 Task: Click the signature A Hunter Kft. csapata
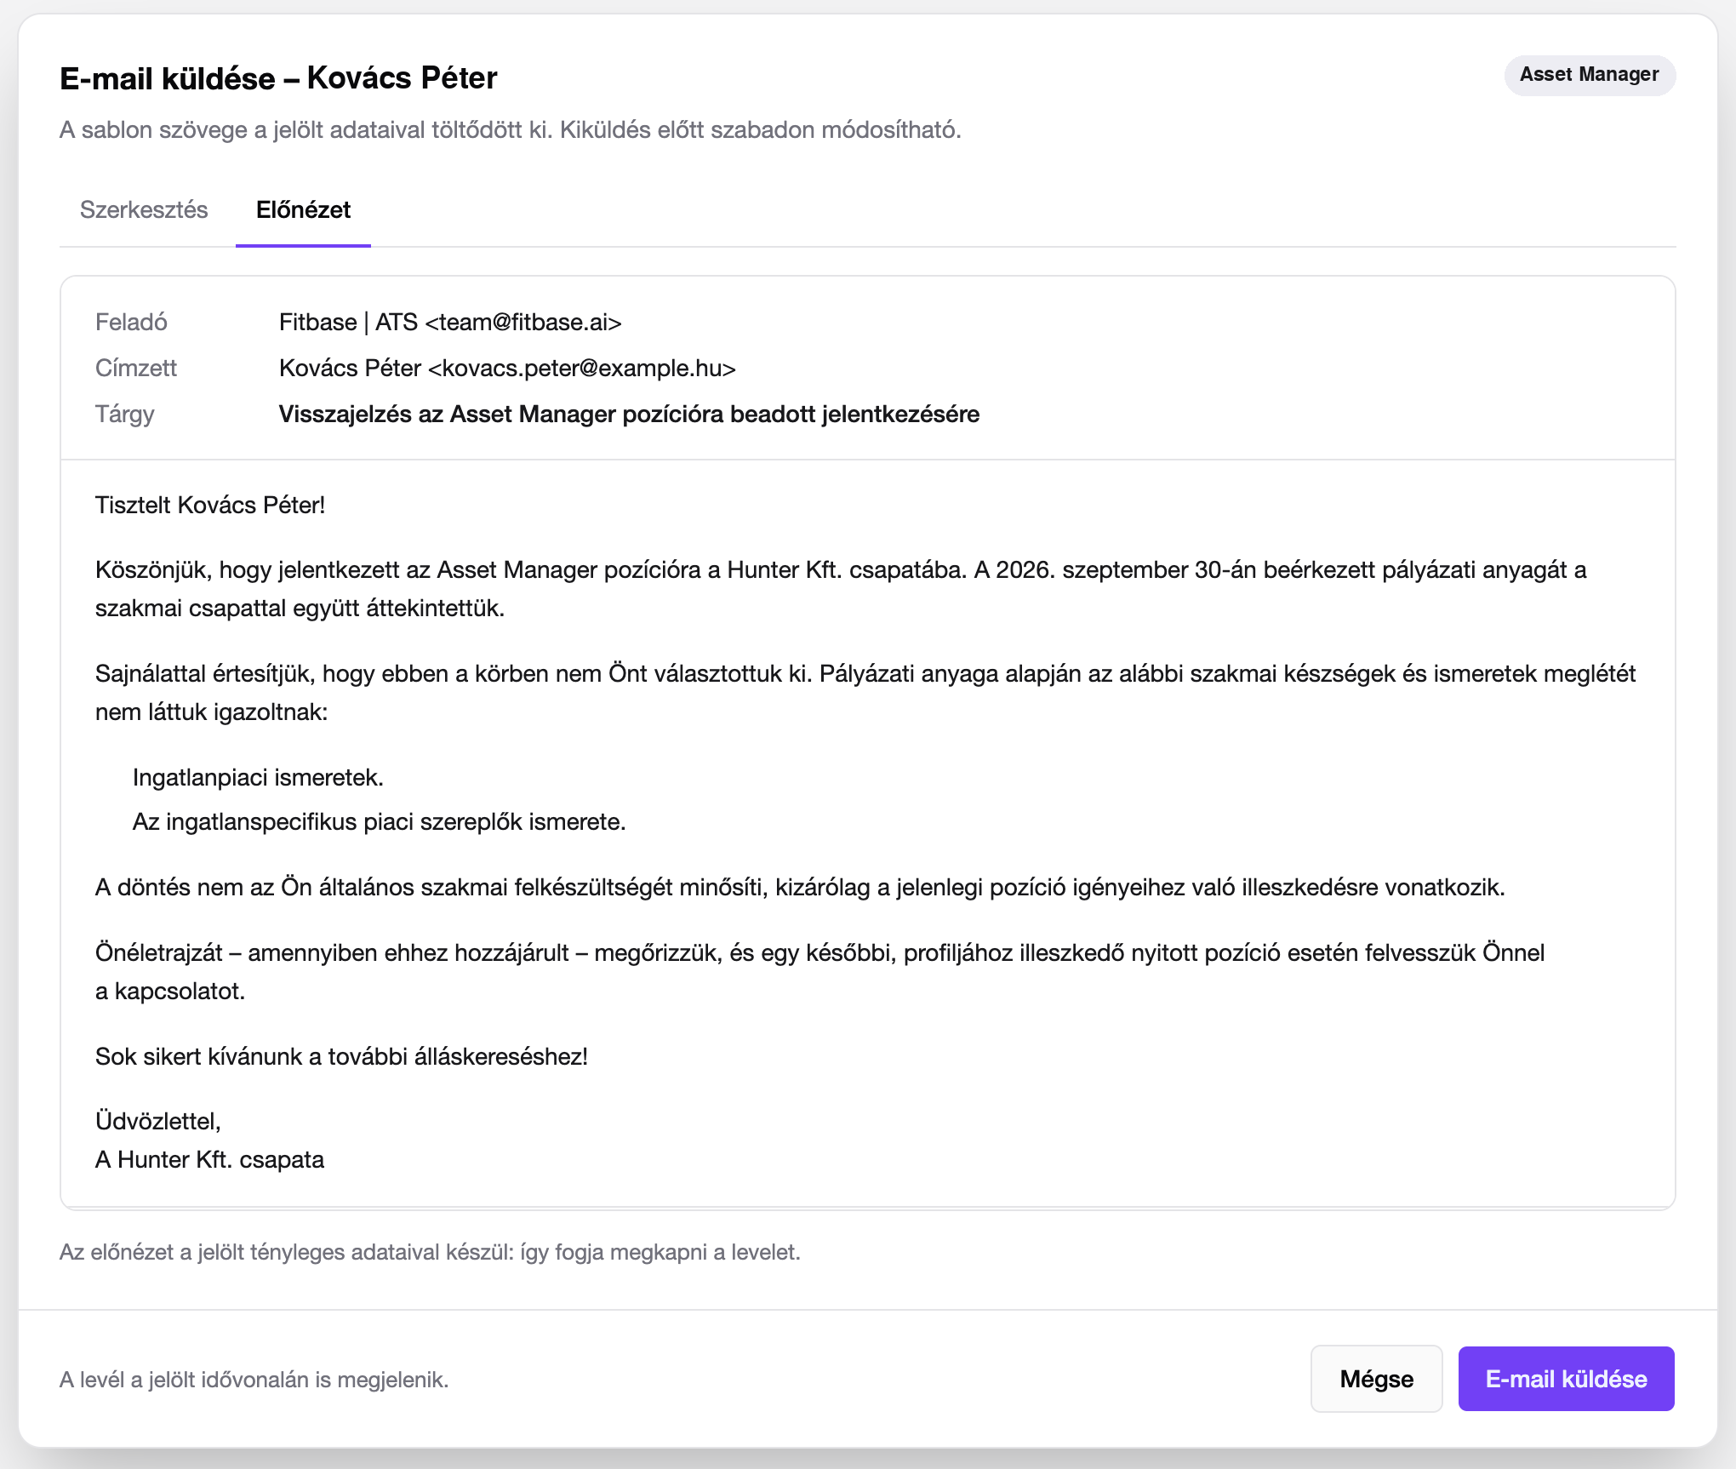click(x=209, y=1160)
